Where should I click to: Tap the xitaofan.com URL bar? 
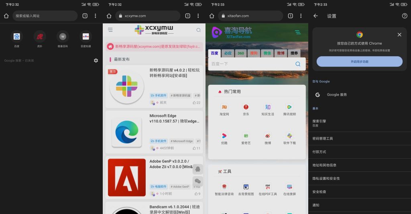point(250,16)
